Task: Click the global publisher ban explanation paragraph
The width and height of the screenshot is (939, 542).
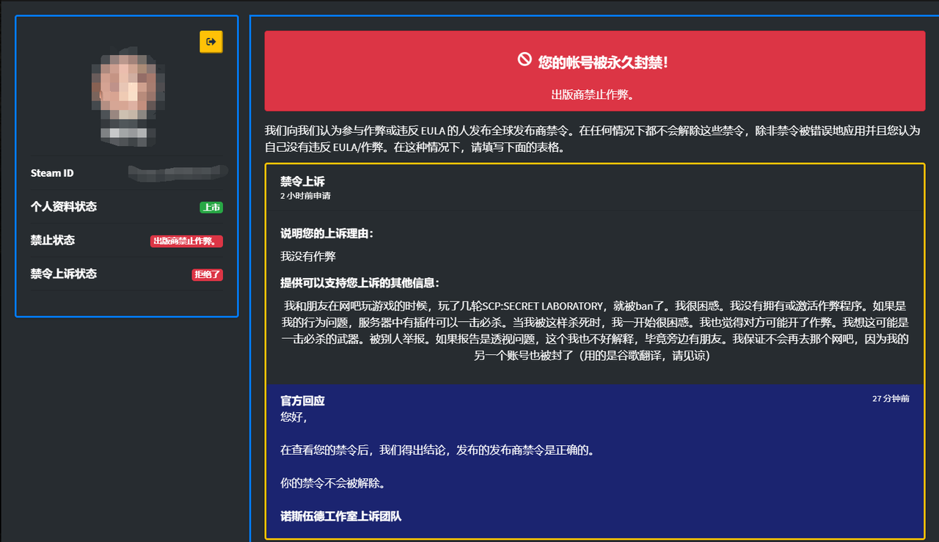Action: pos(593,139)
